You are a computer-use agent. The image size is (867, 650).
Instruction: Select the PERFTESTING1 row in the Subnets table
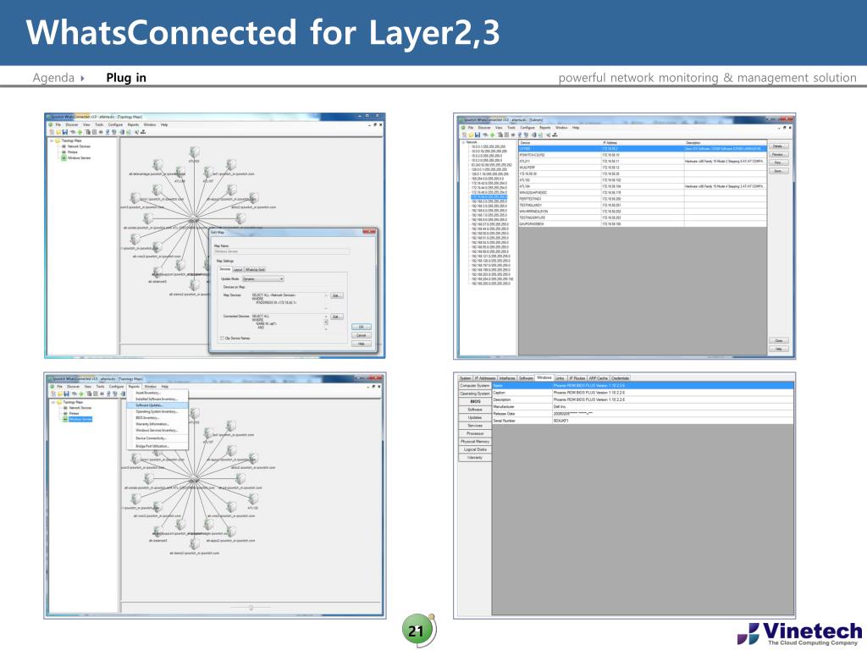tap(642, 198)
